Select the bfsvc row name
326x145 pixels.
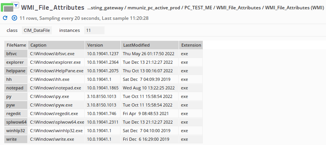coord(16,54)
